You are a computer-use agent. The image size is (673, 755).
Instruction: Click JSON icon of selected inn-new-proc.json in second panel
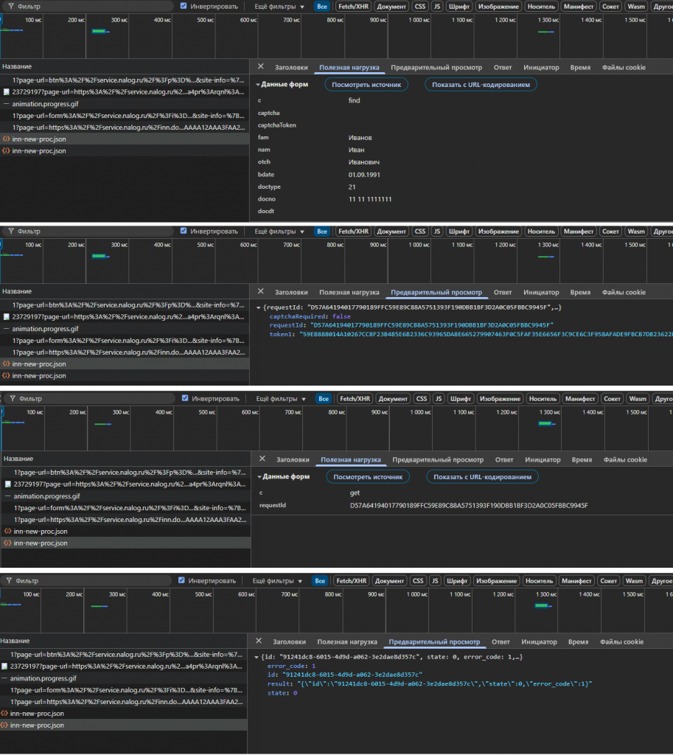(6, 364)
